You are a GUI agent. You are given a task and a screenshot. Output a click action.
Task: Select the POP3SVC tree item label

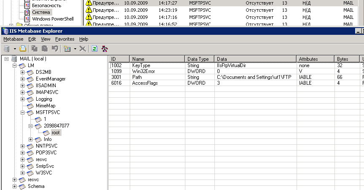coord(46,153)
